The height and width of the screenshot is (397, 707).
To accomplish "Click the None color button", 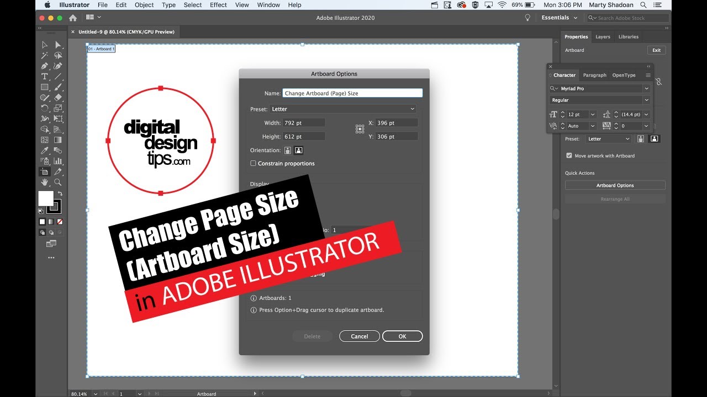I will pyautogui.click(x=60, y=222).
